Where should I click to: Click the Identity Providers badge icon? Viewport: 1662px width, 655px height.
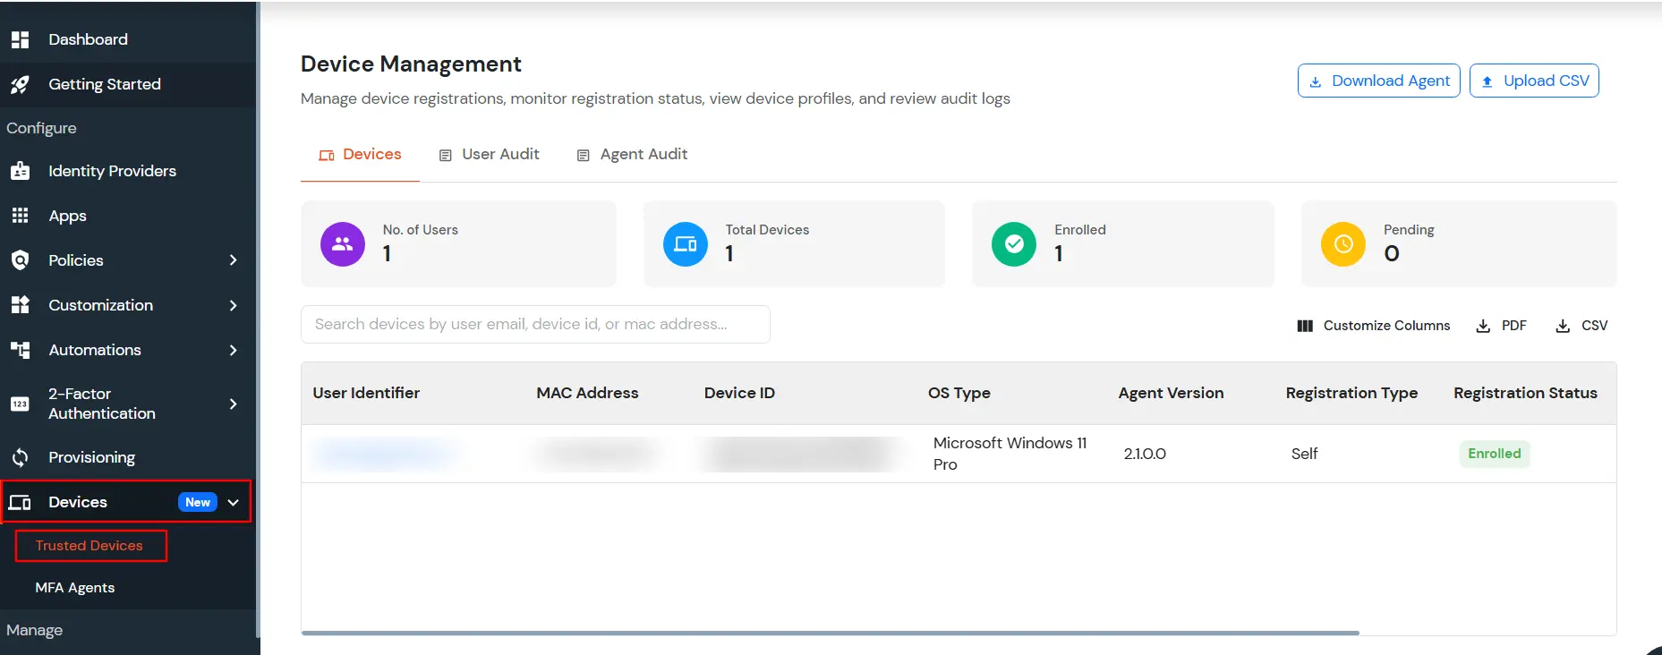[20, 171]
